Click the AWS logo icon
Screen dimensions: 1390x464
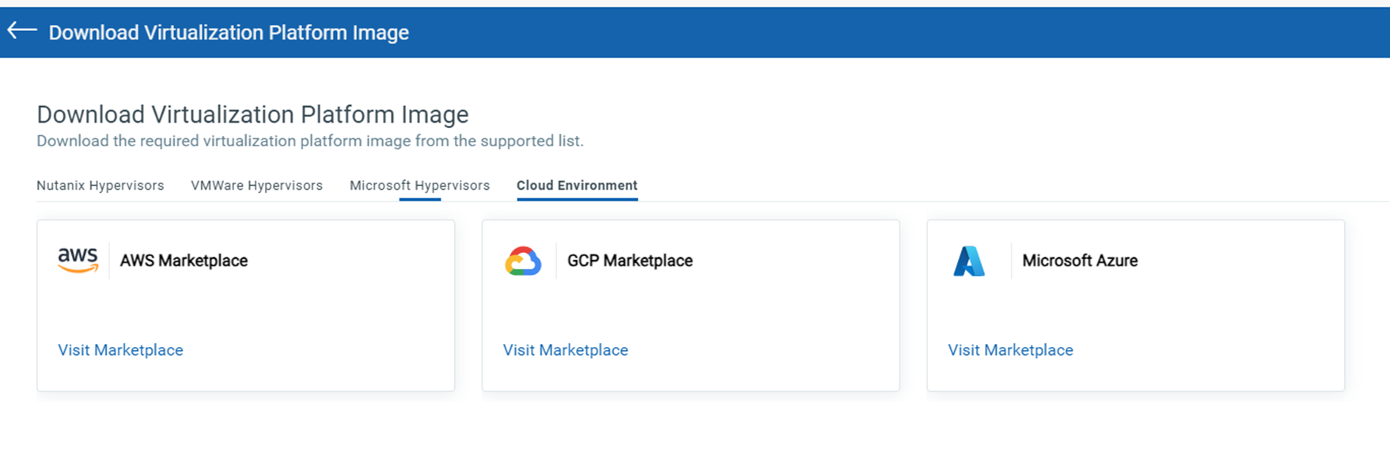point(78,260)
